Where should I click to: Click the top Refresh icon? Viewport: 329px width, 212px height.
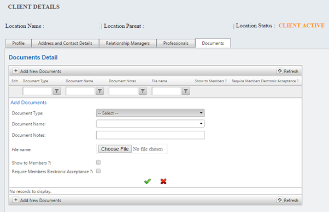pos(279,71)
